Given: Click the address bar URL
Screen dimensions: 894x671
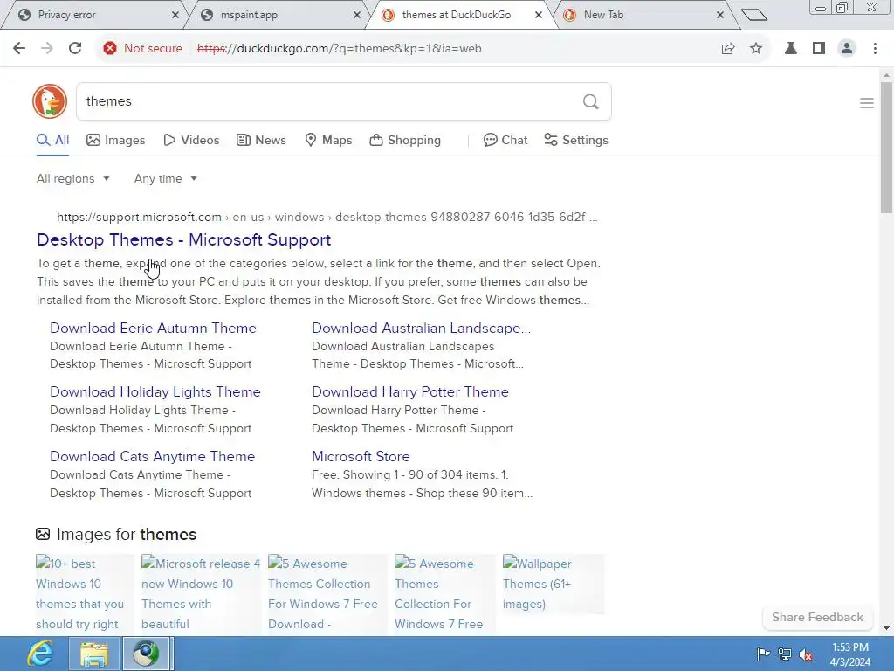Looking at the screenshot, I should click(340, 49).
